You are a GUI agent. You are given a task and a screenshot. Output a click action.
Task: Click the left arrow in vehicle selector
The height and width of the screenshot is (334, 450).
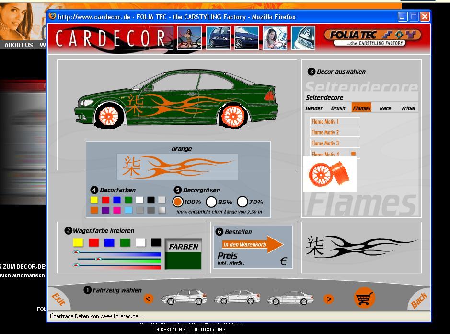pyautogui.click(x=149, y=299)
